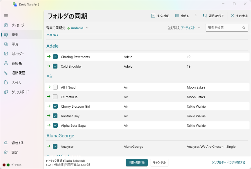Viewport: 251px width, 169px height.
Task: Uncheck the Alpha Beta Gaga track
Action: click(55, 125)
